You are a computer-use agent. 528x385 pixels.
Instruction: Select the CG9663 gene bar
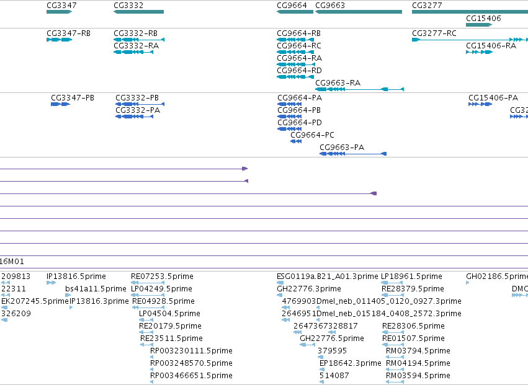pos(359,12)
